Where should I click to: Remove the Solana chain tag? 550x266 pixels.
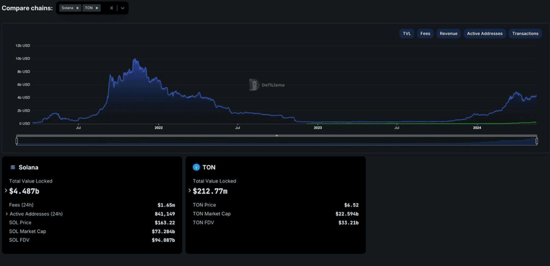[77, 8]
